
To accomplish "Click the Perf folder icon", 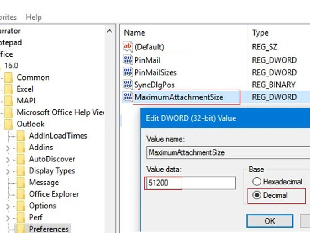I will click(21, 217).
